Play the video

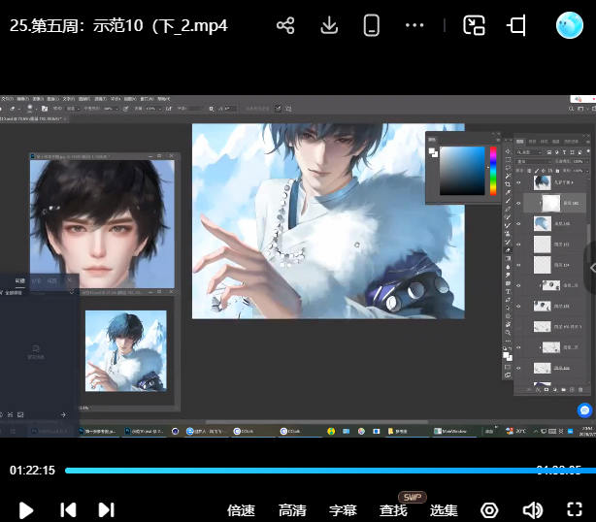[26, 509]
